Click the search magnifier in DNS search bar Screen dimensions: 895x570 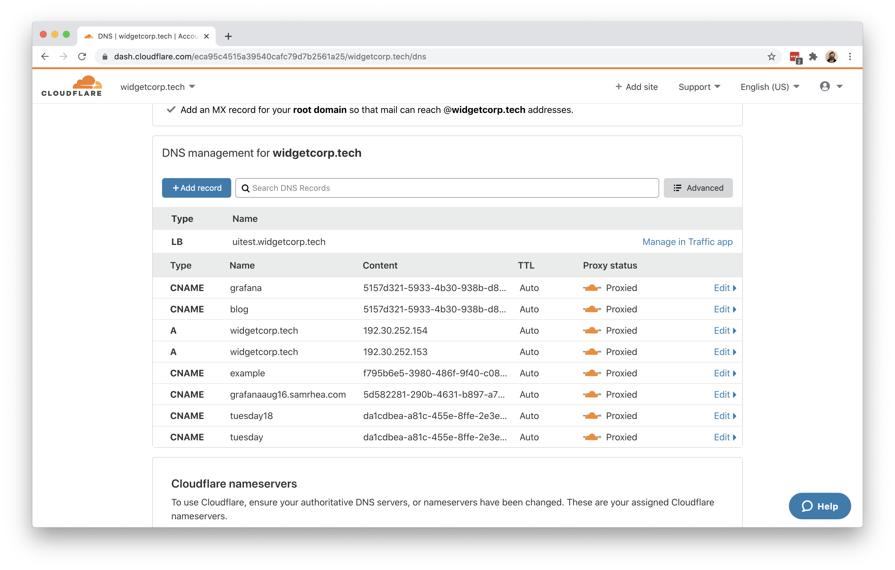(x=246, y=188)
